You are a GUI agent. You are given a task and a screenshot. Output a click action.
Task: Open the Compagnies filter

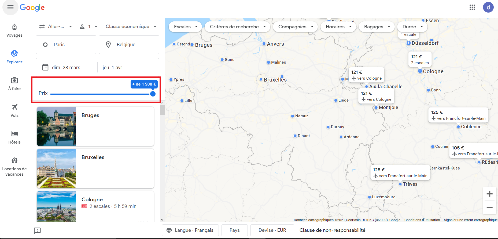296,27
